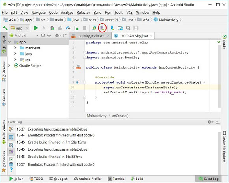Viewport: 229px width, 183px height.
Task: Open the File menu
Action: tap(4, 13)
